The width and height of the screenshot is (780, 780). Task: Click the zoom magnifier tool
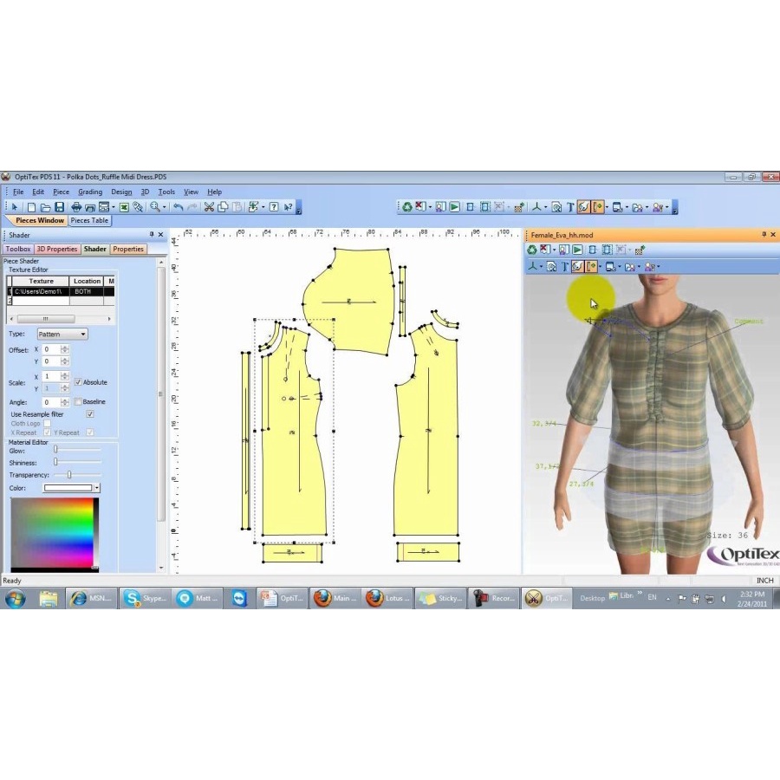[155, 207]
